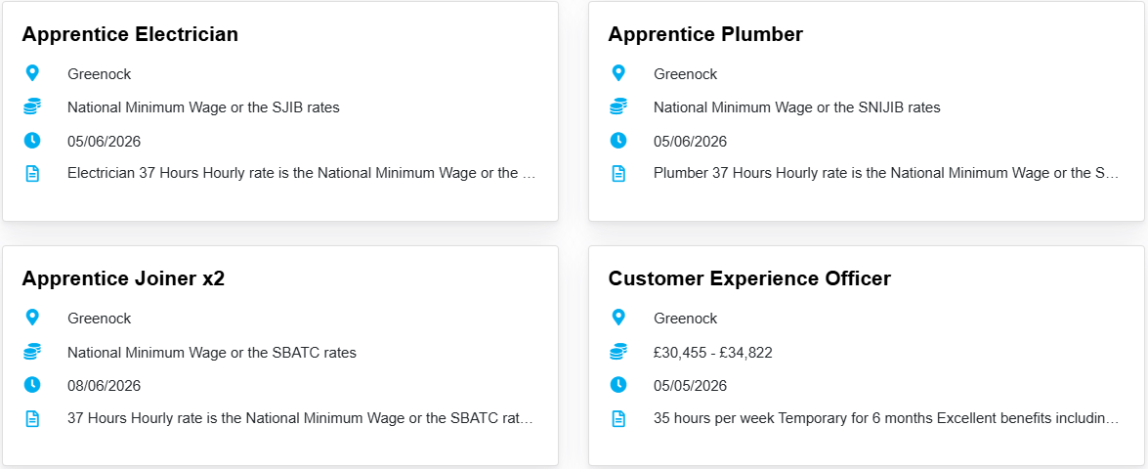This screenshot has height=469, width=1148.
Task: Click document icon in Apprentice Joiner x2 card
Action: (32, 418)
